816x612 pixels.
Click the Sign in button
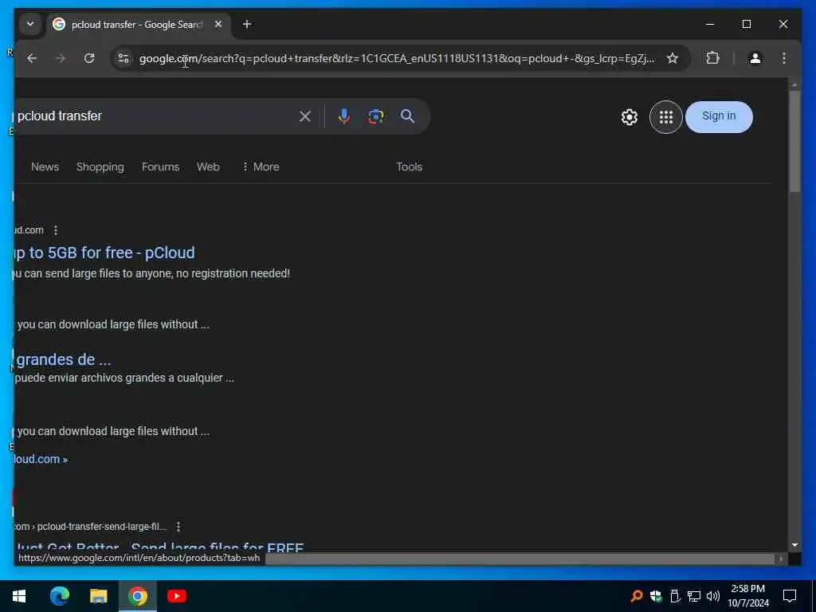tap(719, 116)
